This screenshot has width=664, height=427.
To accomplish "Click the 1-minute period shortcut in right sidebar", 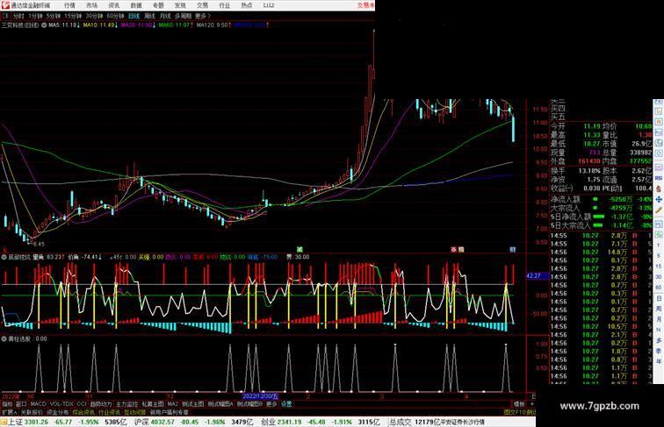I will point(659,245).
